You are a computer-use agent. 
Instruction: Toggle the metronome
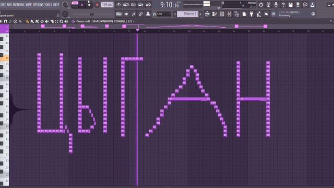pos(118,5)
